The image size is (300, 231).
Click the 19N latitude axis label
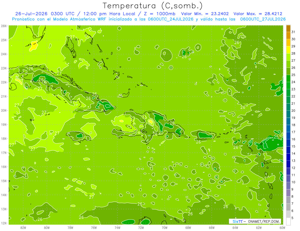(x=4, y=124)
